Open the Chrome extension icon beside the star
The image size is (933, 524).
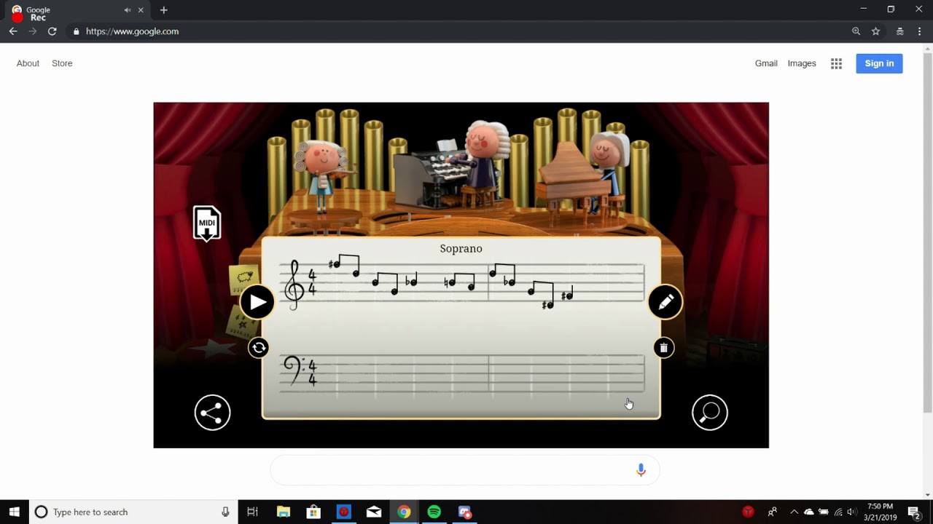900,31
